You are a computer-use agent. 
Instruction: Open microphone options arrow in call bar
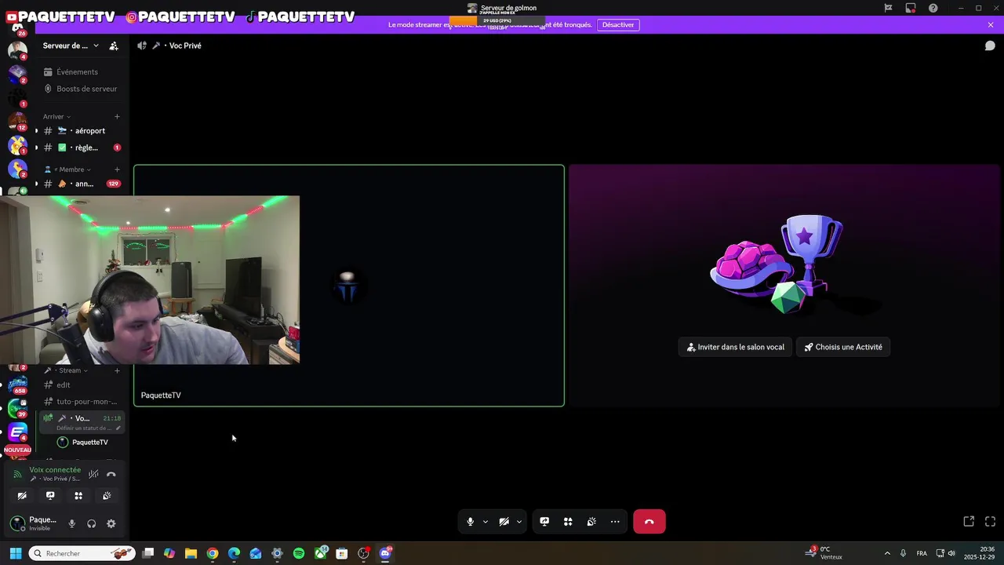485,522
